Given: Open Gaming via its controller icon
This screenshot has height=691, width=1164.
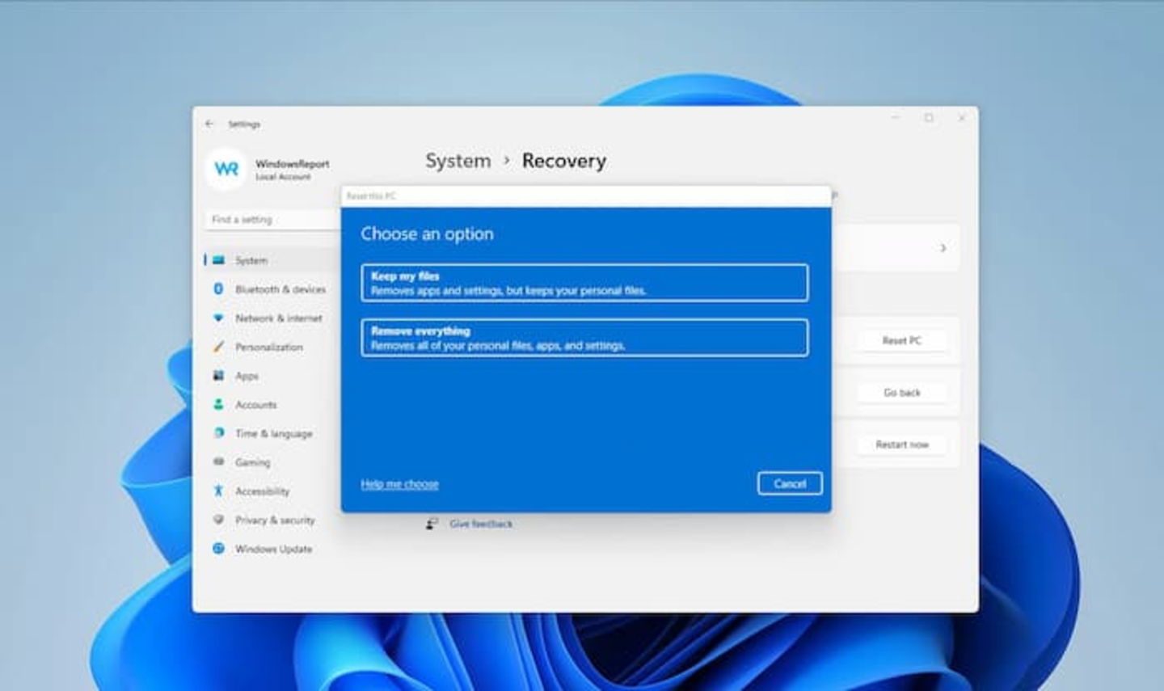Looking at the screenshot, I should pyautogui.click(x=218, y=462).
